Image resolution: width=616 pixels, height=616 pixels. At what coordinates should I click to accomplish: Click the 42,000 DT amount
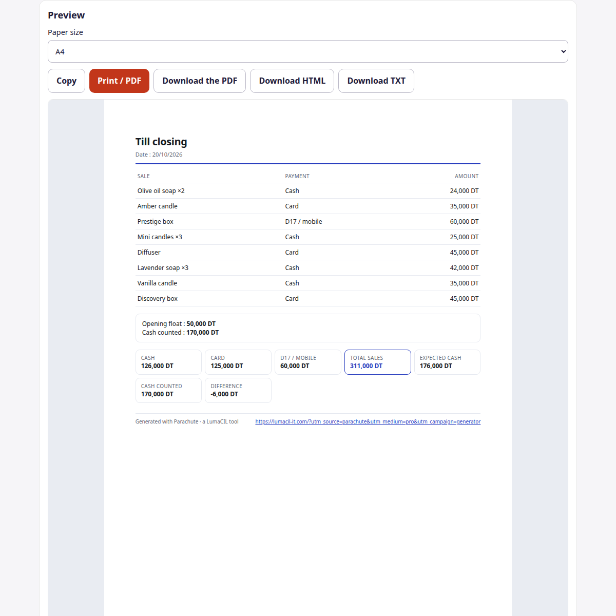click(x=464, y=268)
